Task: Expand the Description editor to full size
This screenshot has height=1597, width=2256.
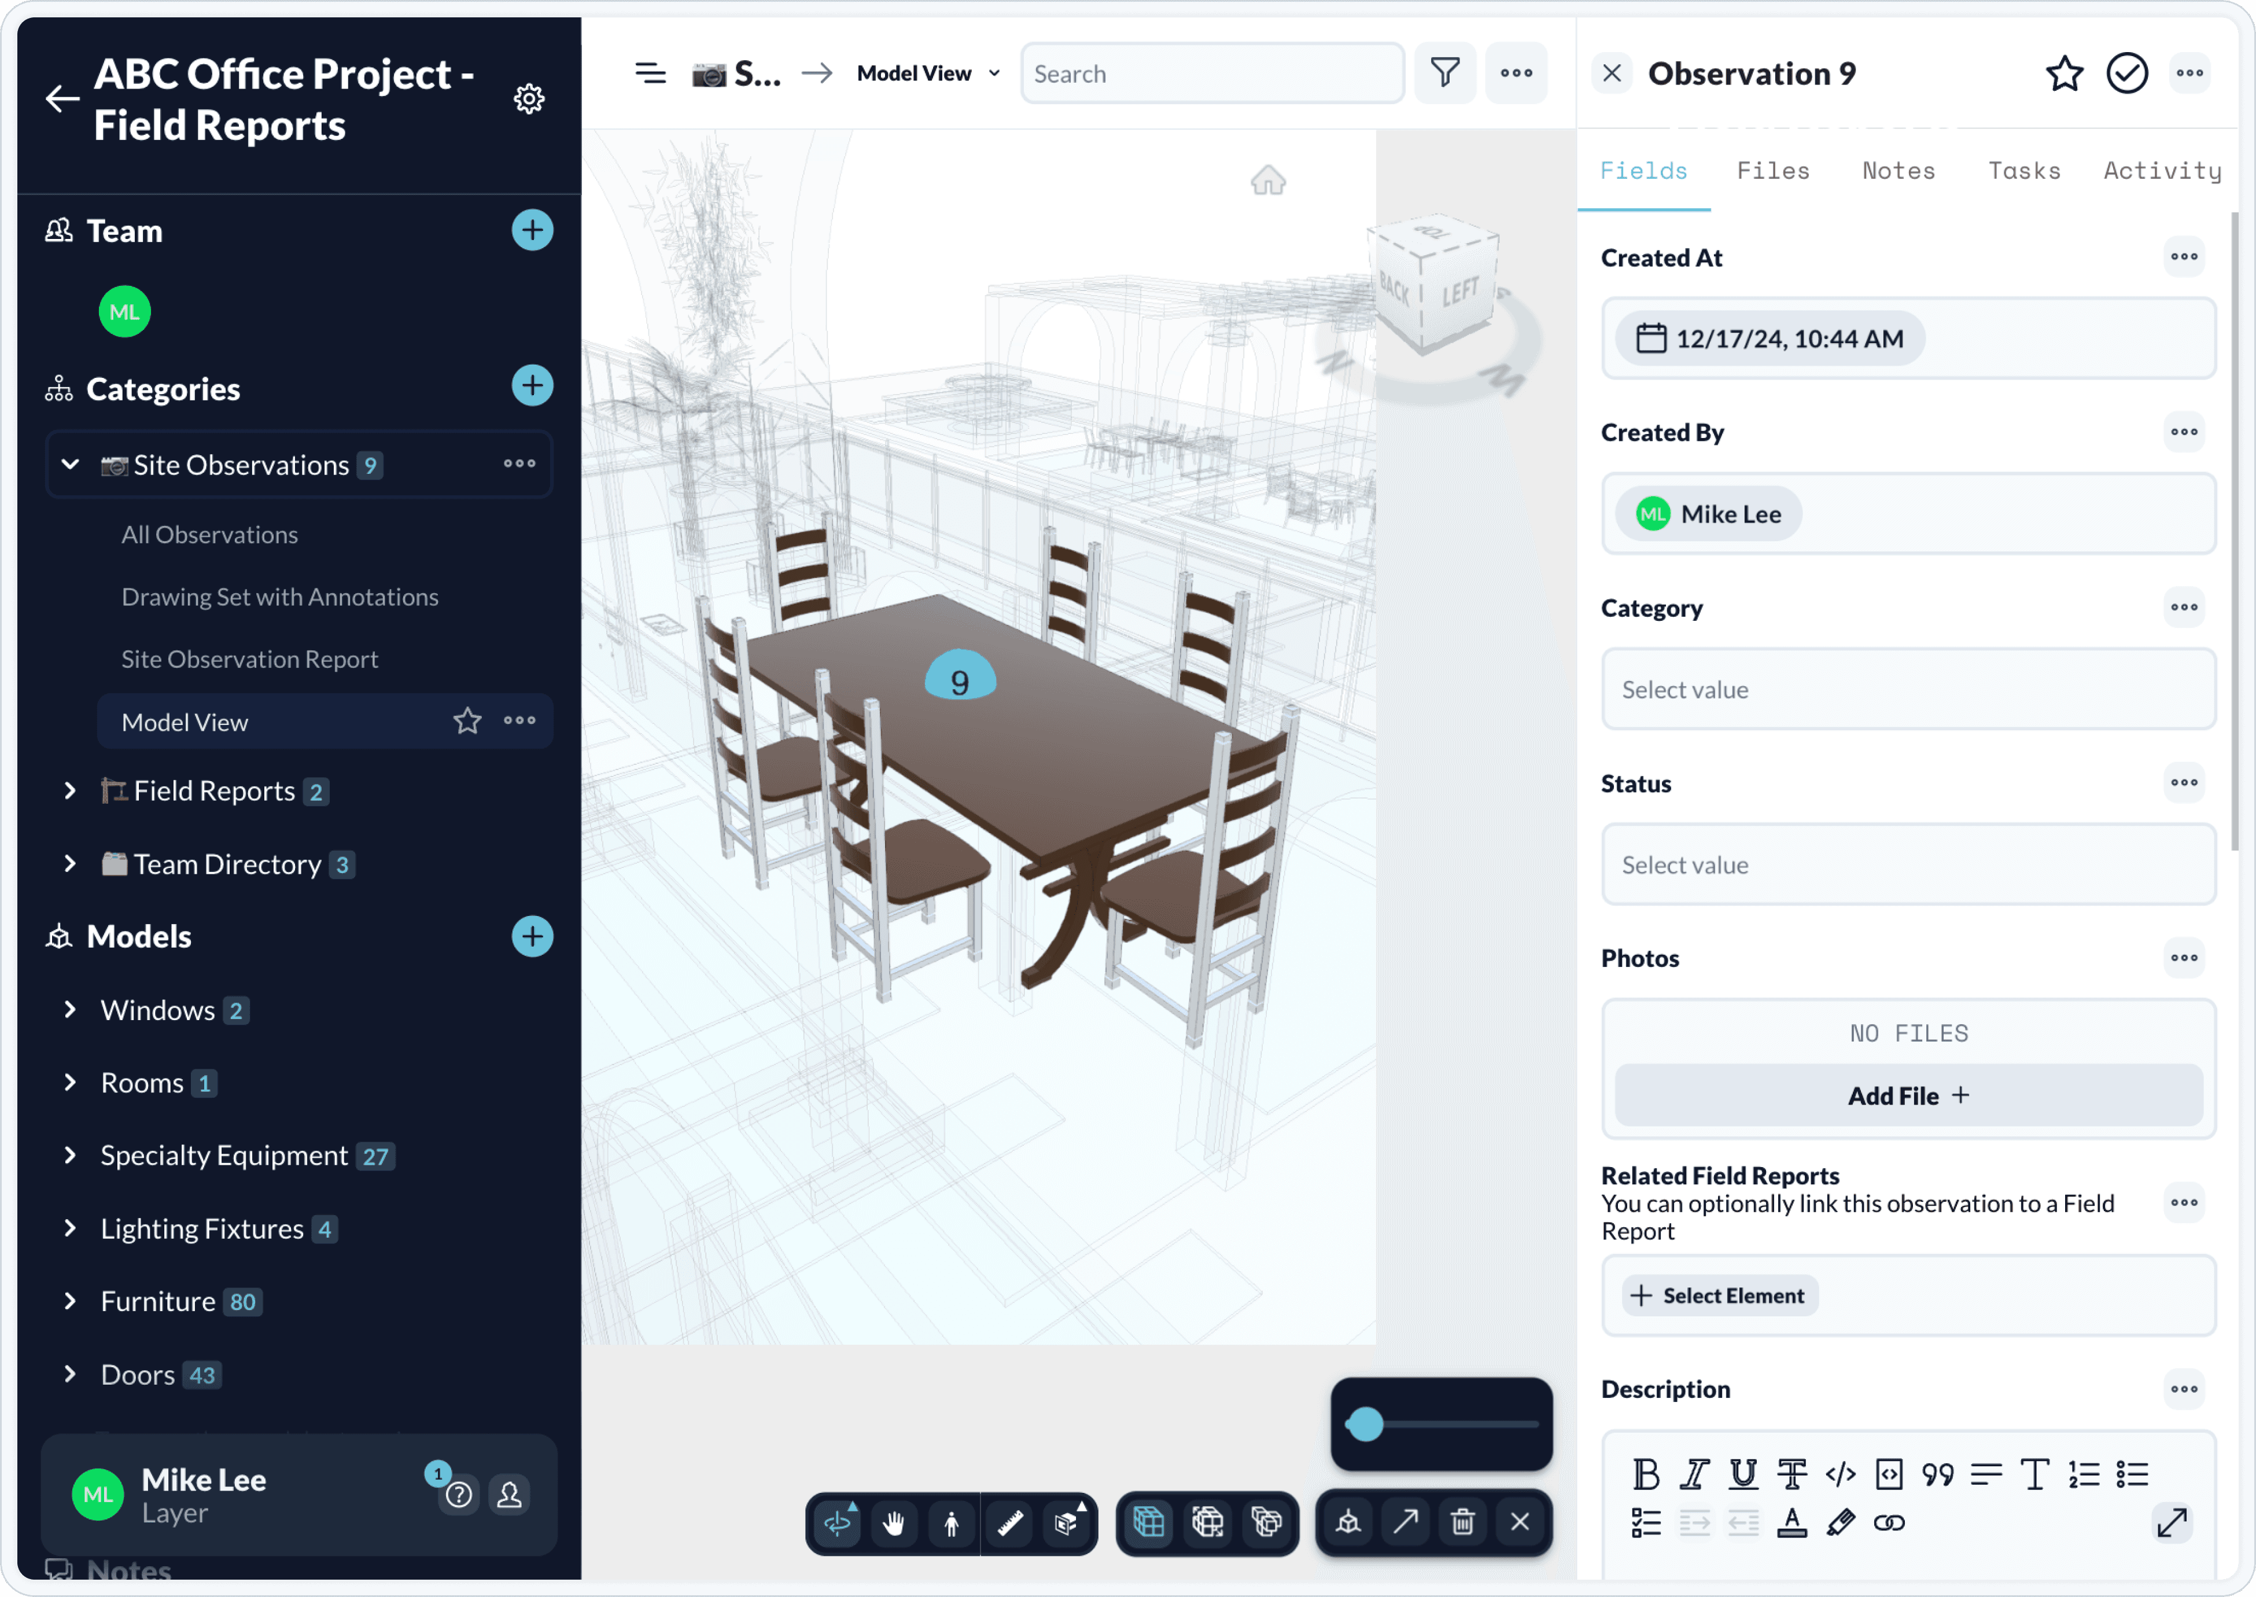Action: [x=2172, y=1524]
